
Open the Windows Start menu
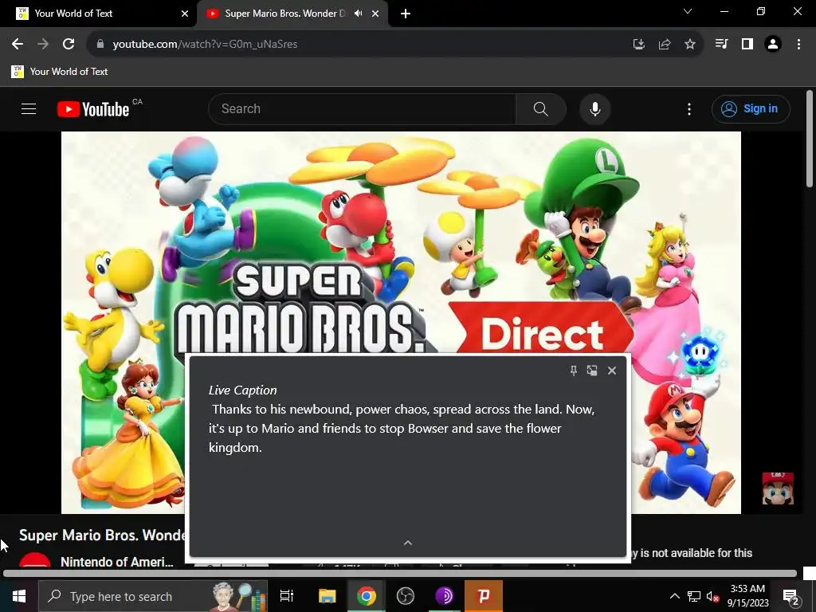pyautogui.click(x=19, y=596)
